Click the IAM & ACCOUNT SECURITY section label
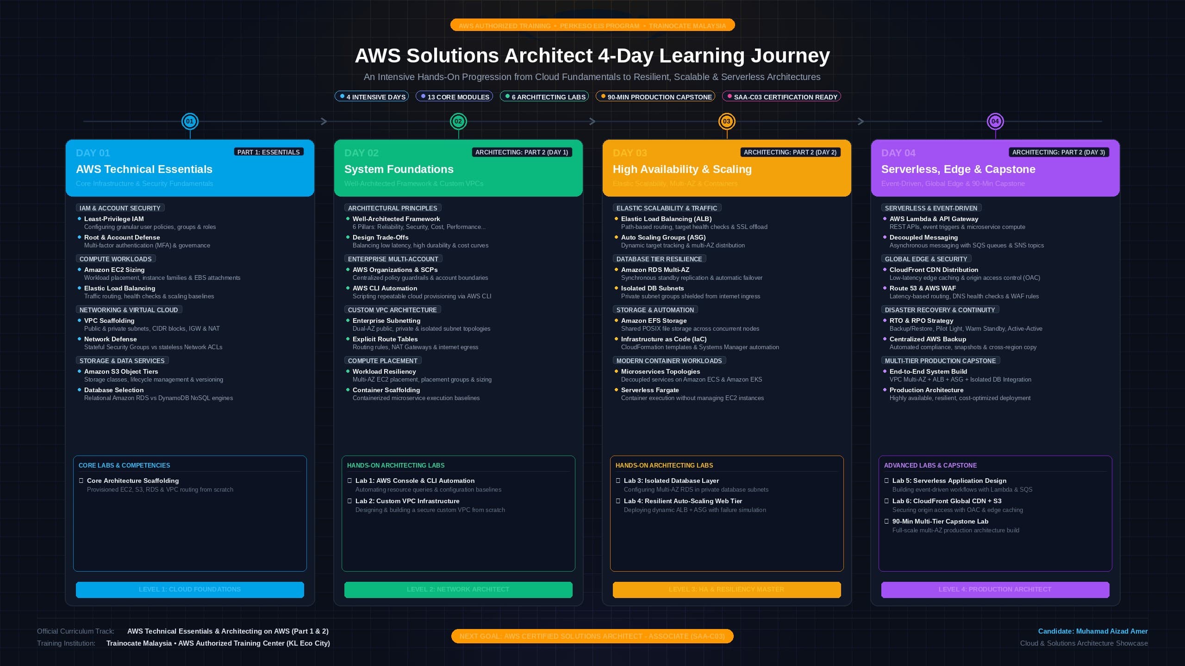 point(120,208)
